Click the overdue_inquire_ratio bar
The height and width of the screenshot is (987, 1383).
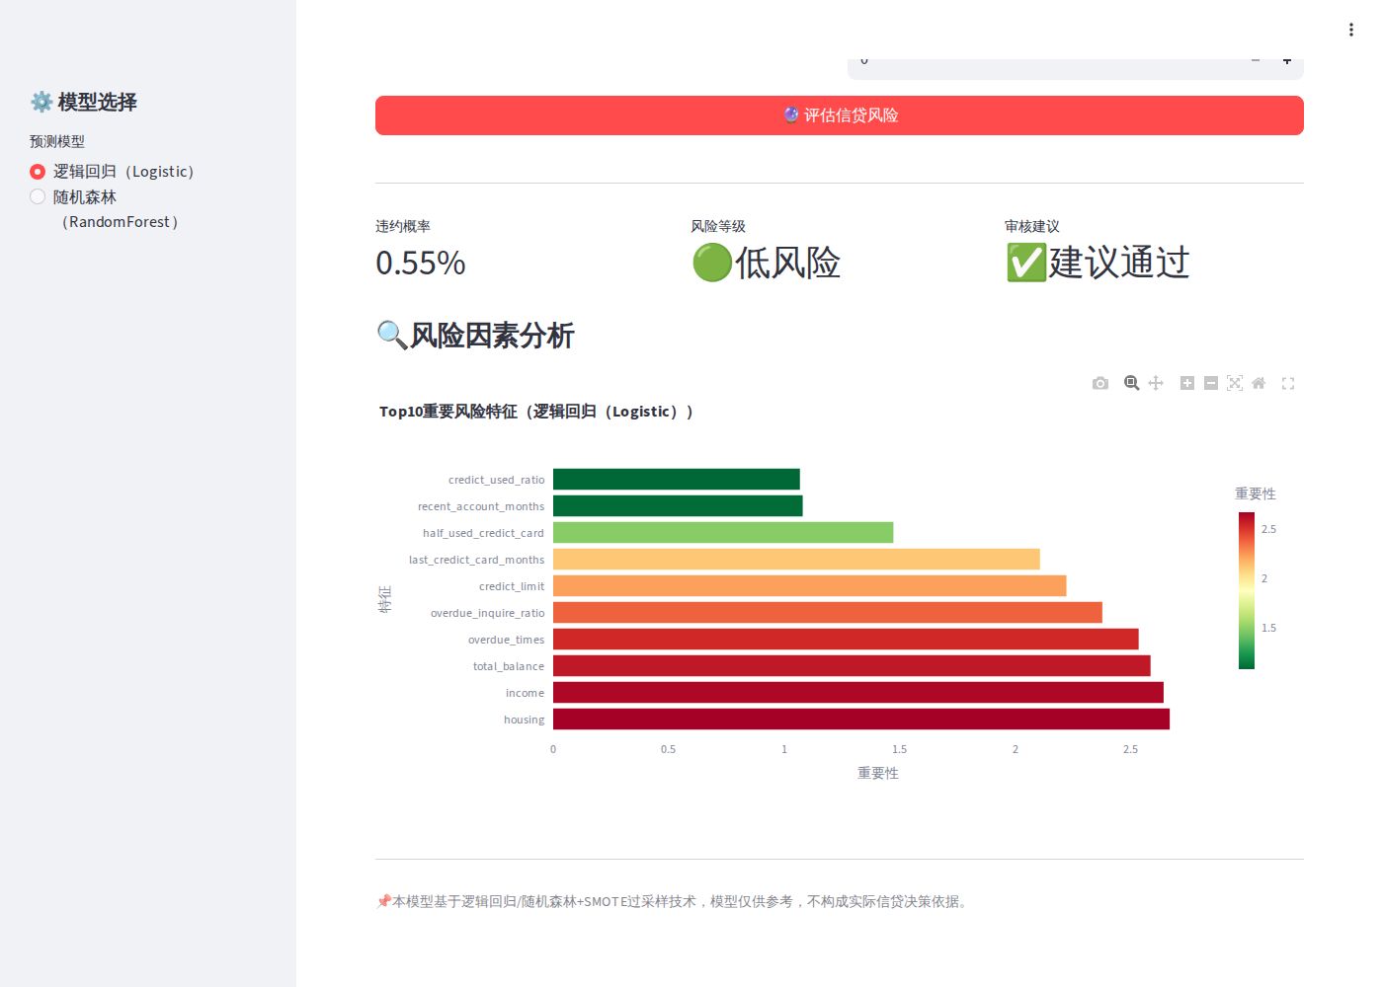[x=828, y=613]
